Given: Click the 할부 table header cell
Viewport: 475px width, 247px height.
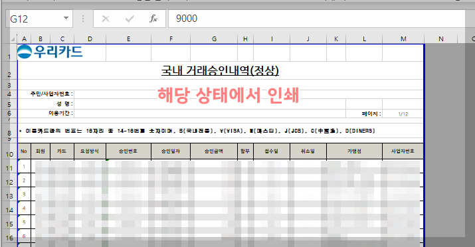Looking at the screenshot, I should coord(245,151).
